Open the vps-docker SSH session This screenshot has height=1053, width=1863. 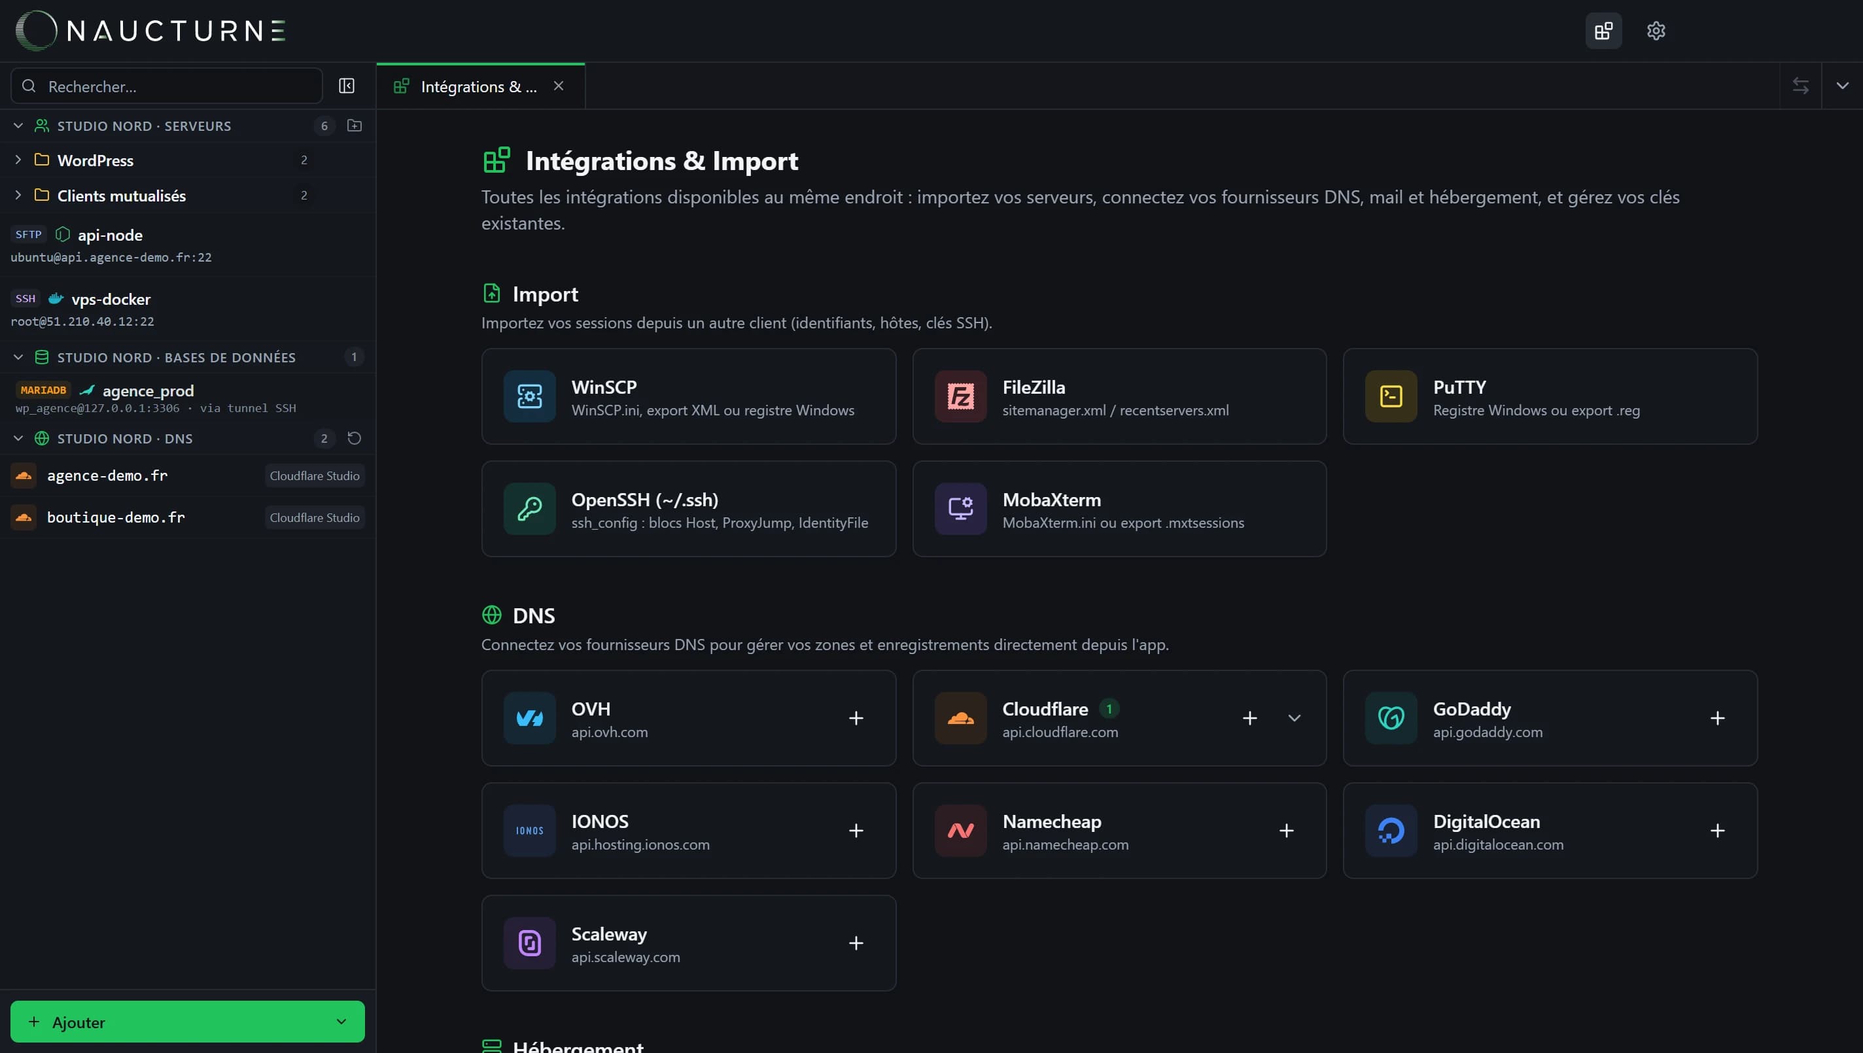tap(187, 309)
